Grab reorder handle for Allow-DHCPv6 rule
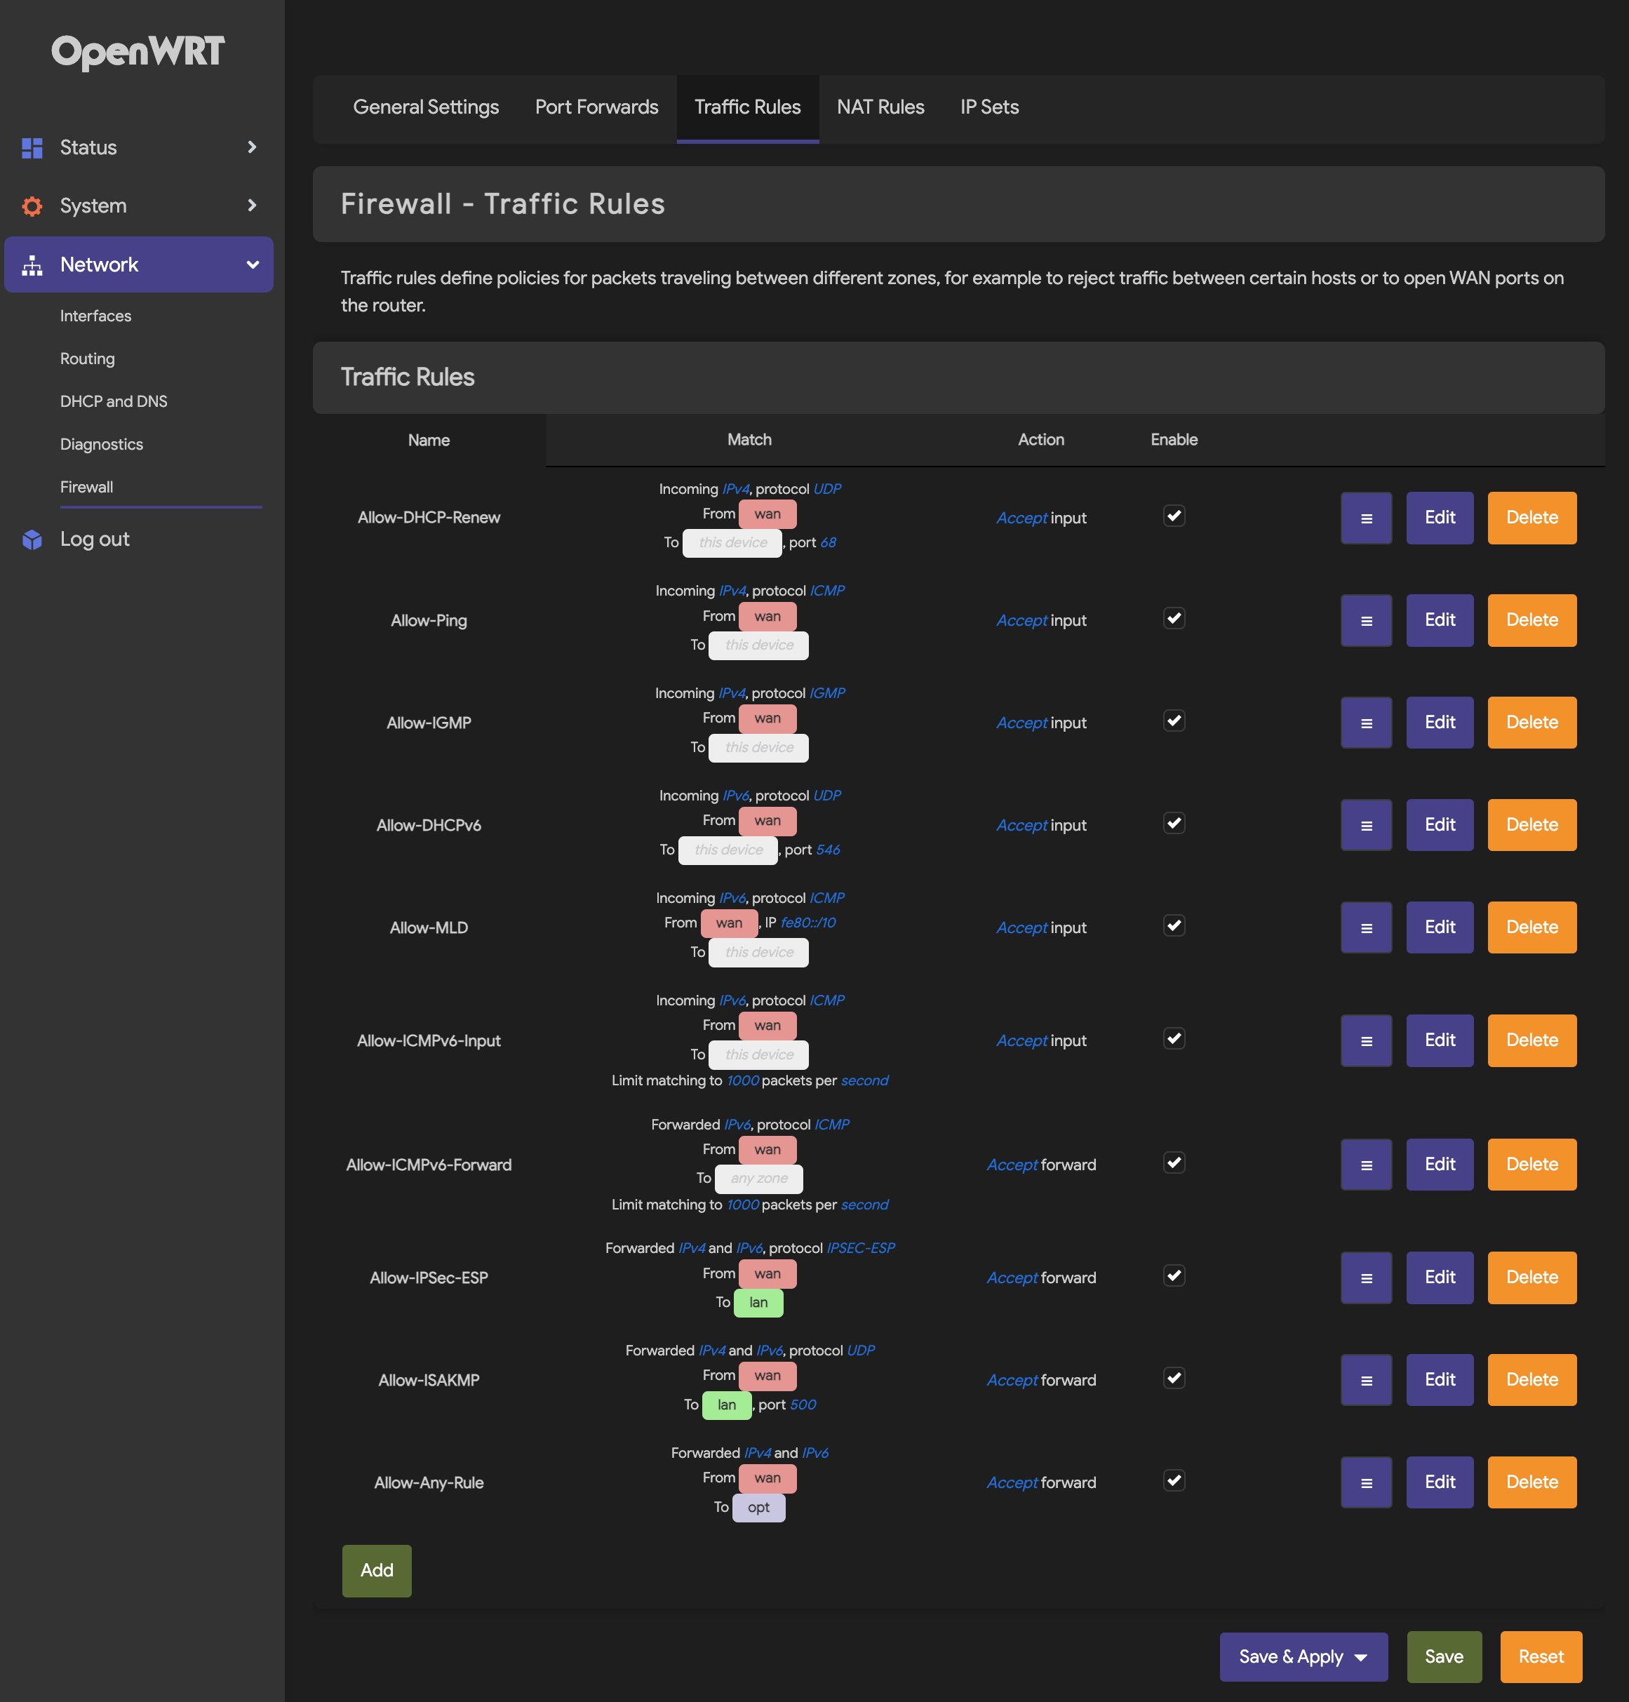The width and height of the screenshot is (1629, 1702). 1366,825
